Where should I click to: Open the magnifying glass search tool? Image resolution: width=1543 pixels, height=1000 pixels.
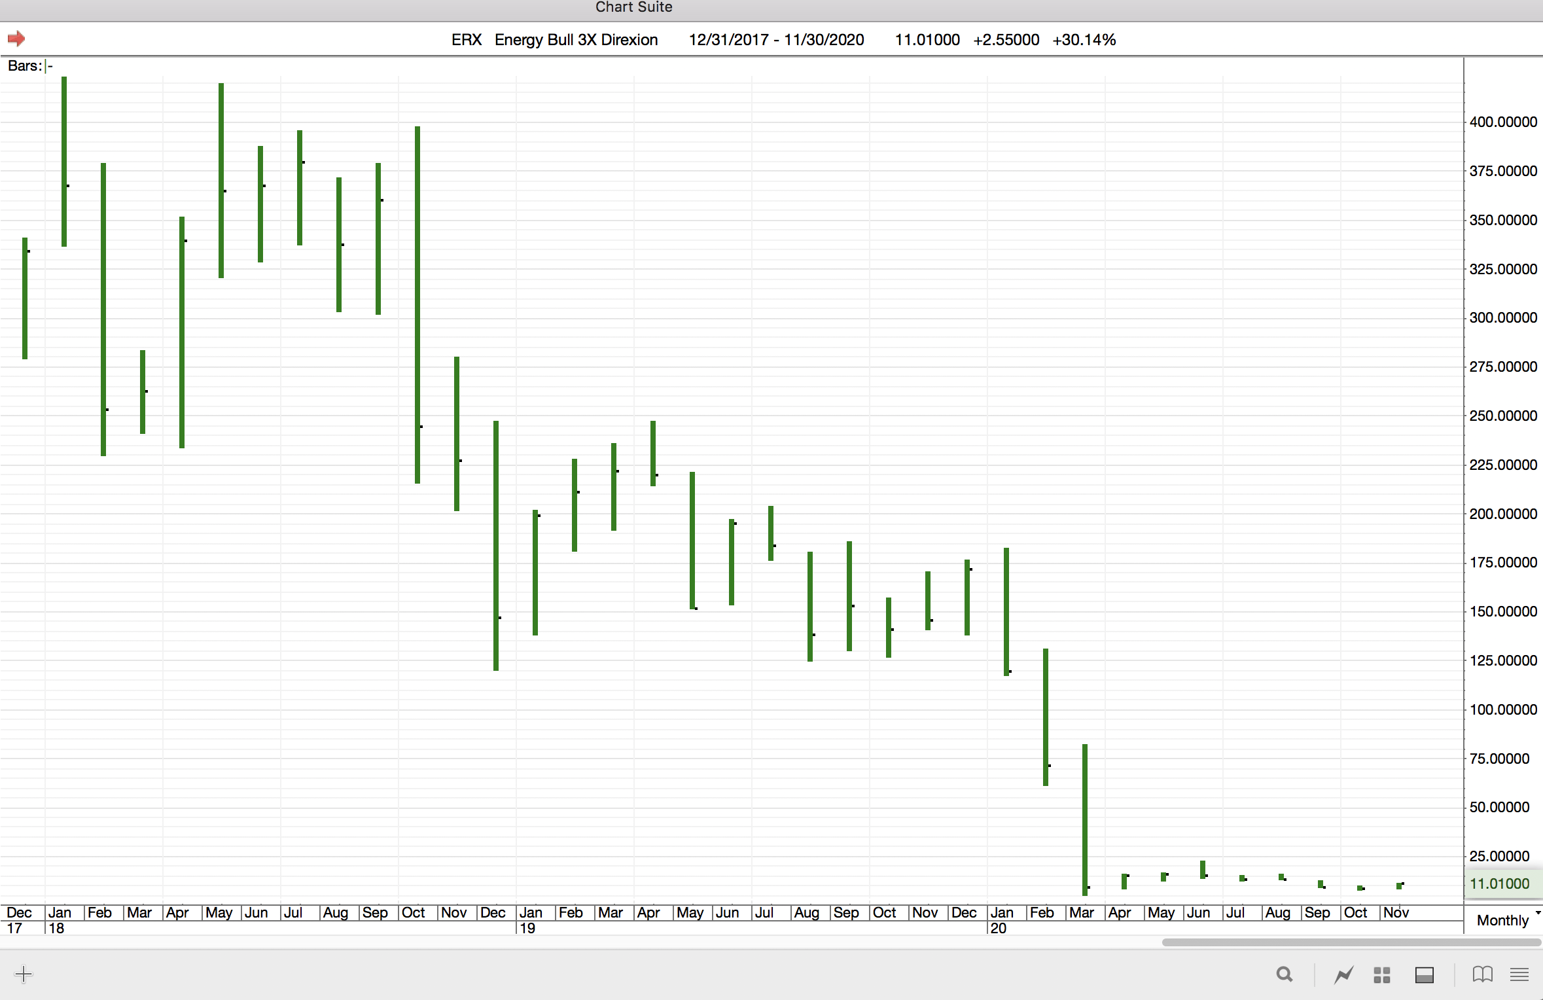tap(1284, 974)
